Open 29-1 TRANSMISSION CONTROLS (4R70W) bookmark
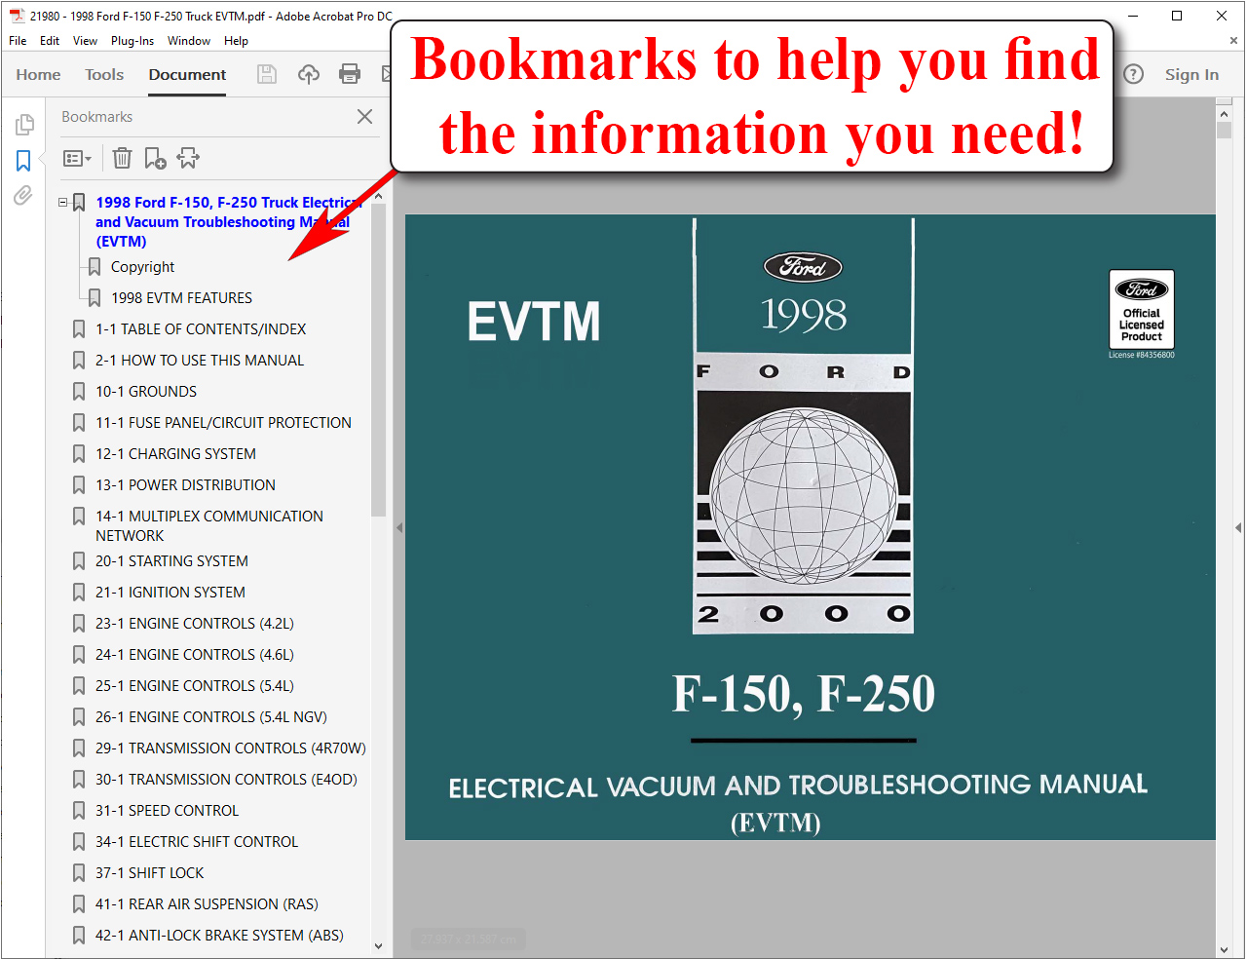Screen dimensions: 1247x959 click(x=231, y=748)
